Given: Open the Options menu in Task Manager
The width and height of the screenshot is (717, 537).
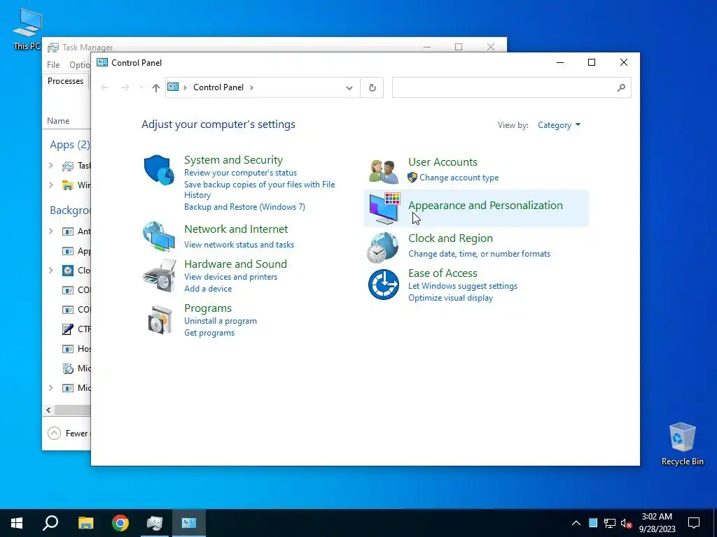Looking at the screenshot, I should 80,65.
